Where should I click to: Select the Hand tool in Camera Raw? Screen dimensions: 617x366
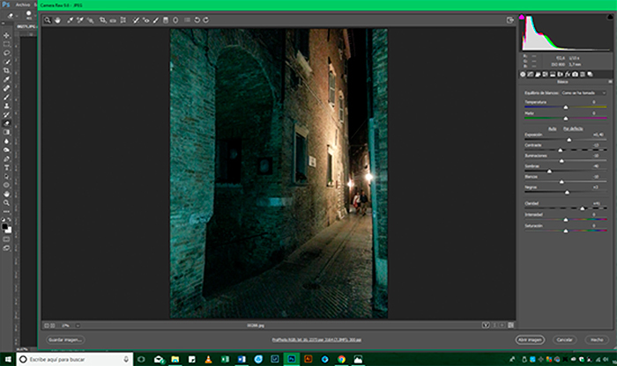58,19
